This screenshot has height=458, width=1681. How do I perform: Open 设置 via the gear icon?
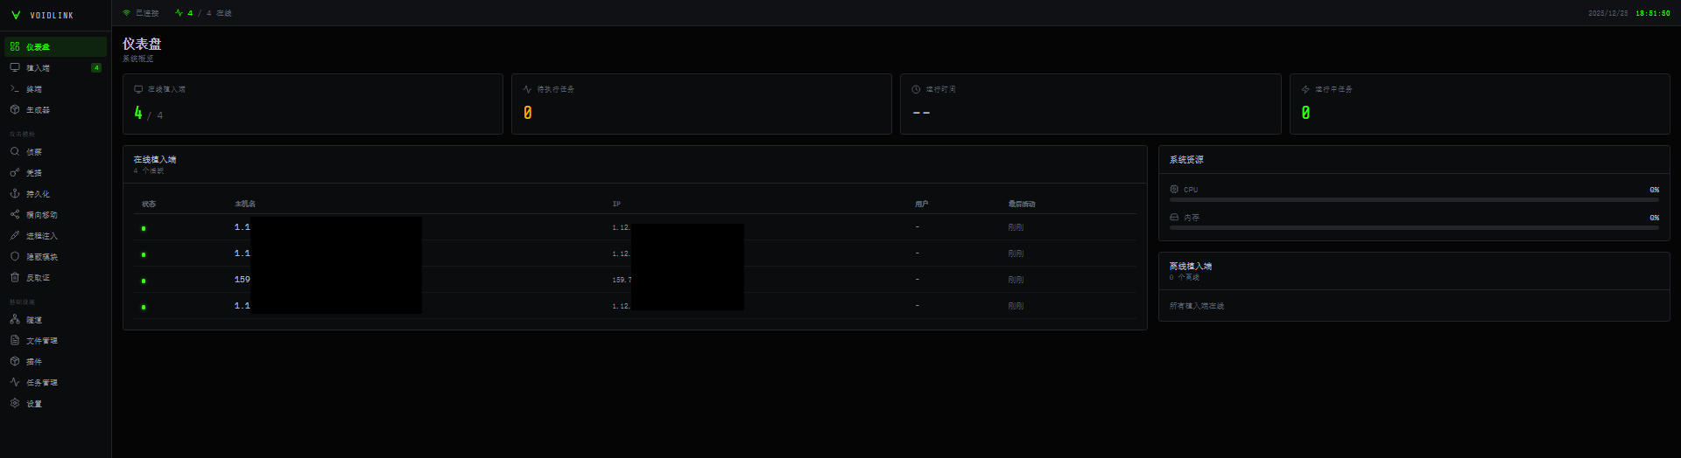pos(15,403)
